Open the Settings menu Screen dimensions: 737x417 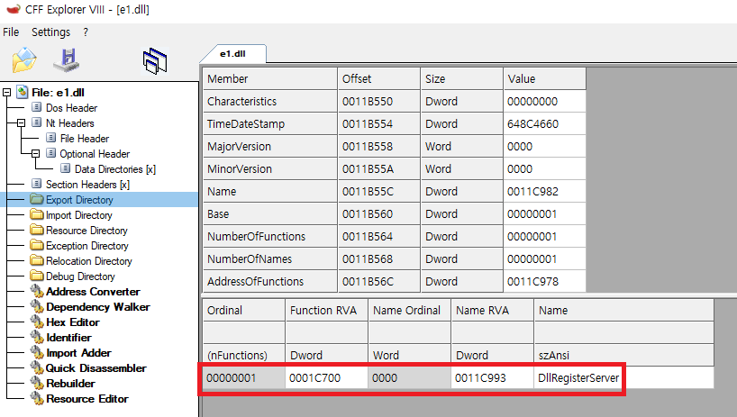tap(50, 32)
